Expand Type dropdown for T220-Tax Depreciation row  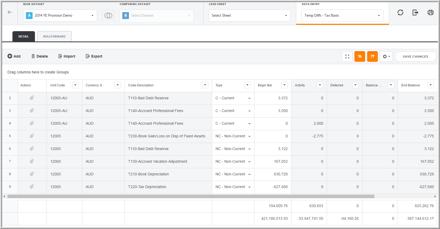pos(249,187)
